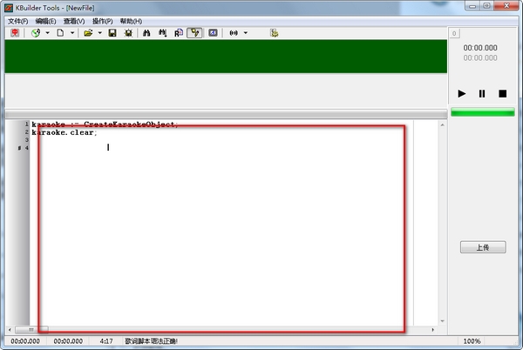
Task: Open the 操作(P) menu
Action: 102,21
